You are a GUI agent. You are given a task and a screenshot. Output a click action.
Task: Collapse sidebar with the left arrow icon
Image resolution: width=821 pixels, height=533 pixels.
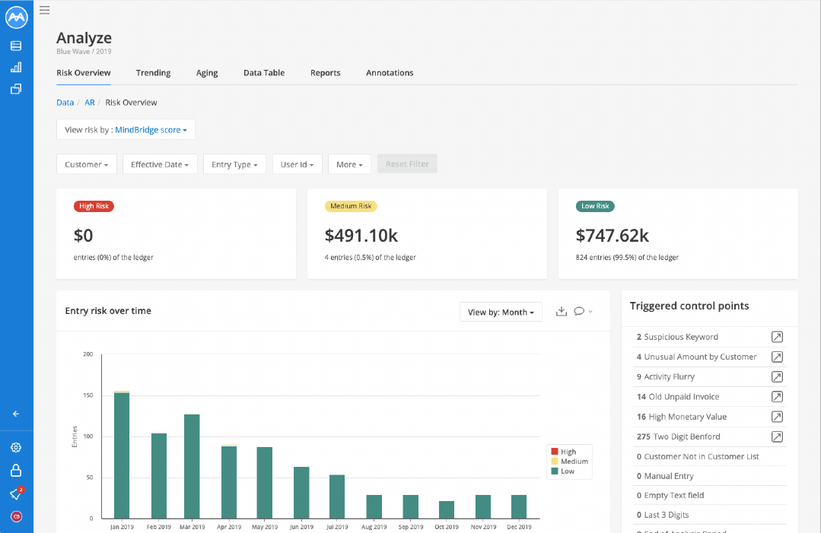16,414
